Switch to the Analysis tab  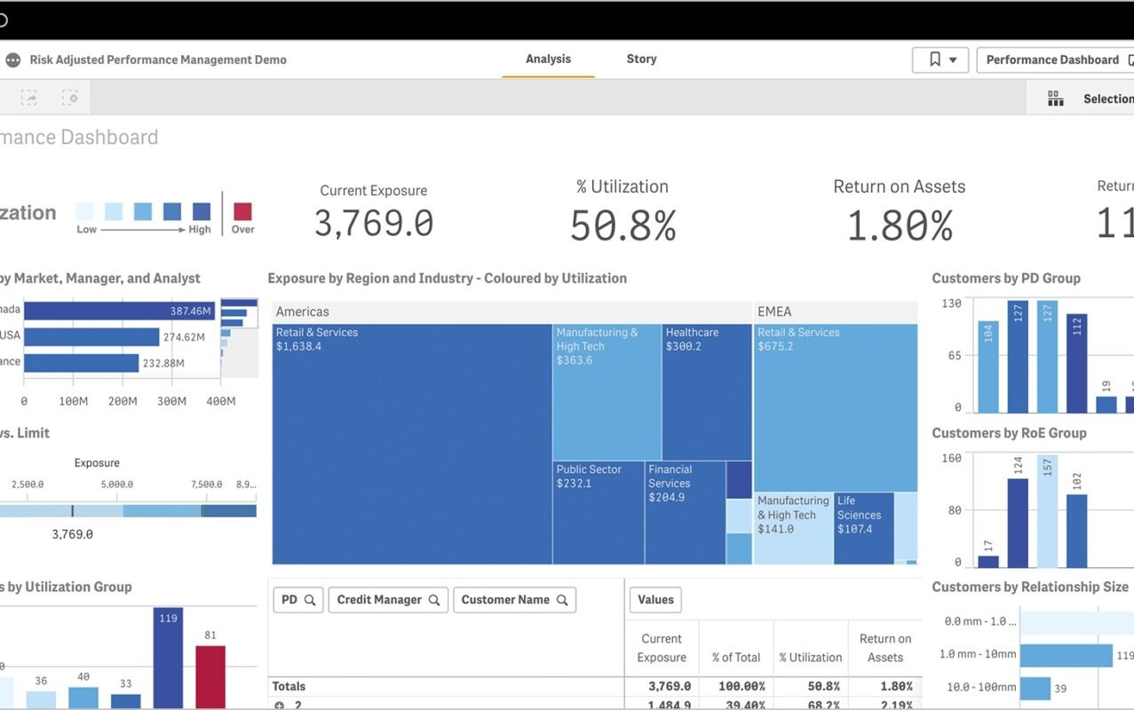point(548,59)
